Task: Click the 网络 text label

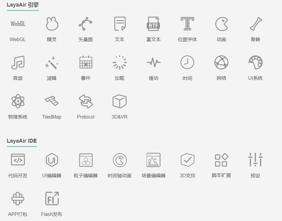Action: coord(221,78)
